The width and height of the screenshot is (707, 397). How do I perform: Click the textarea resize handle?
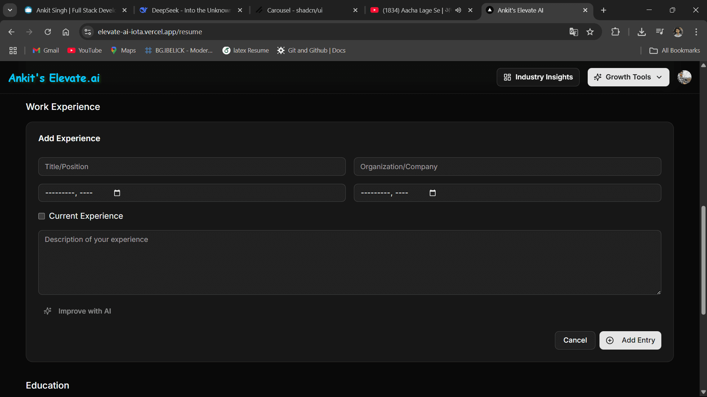pyautogui.click(x=658, y=292)
